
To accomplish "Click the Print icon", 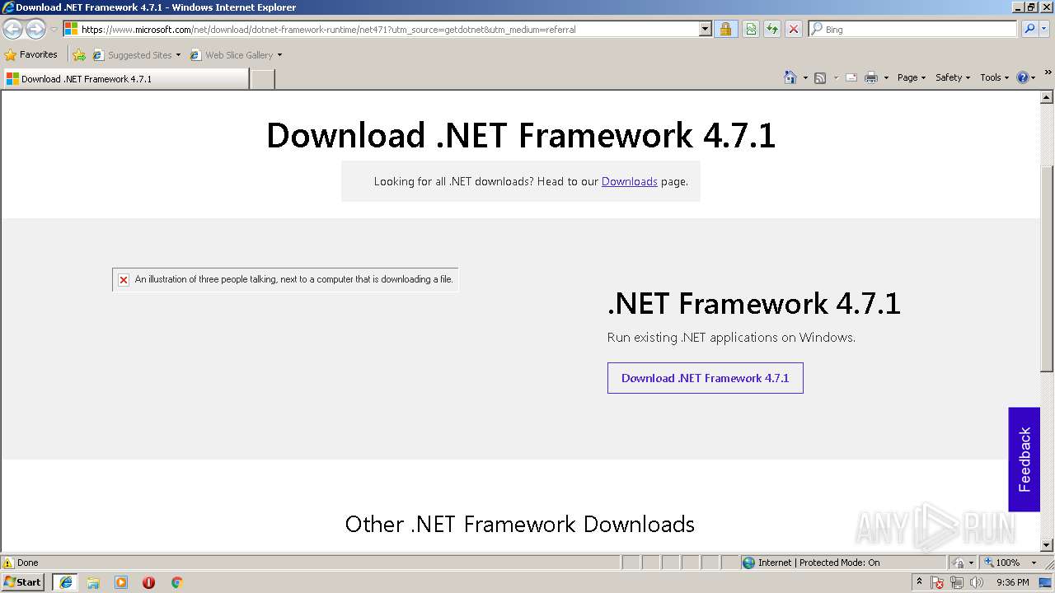I will point(871,77).
